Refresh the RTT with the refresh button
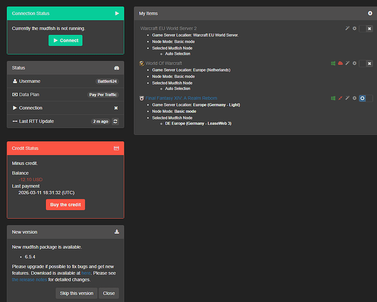The image size is (377, 302). tap(115, 121)
